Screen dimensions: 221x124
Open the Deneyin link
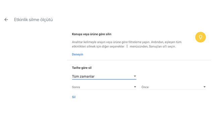pos(78,54)
